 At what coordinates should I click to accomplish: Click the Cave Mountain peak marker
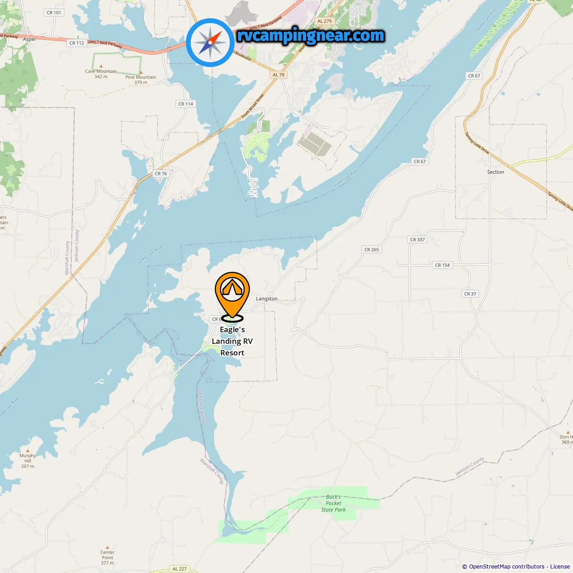pyautogui.click(x=101, y=66)
